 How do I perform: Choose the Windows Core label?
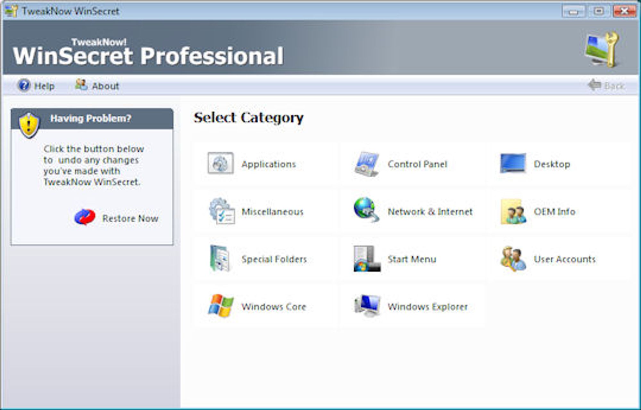point(274,306)
